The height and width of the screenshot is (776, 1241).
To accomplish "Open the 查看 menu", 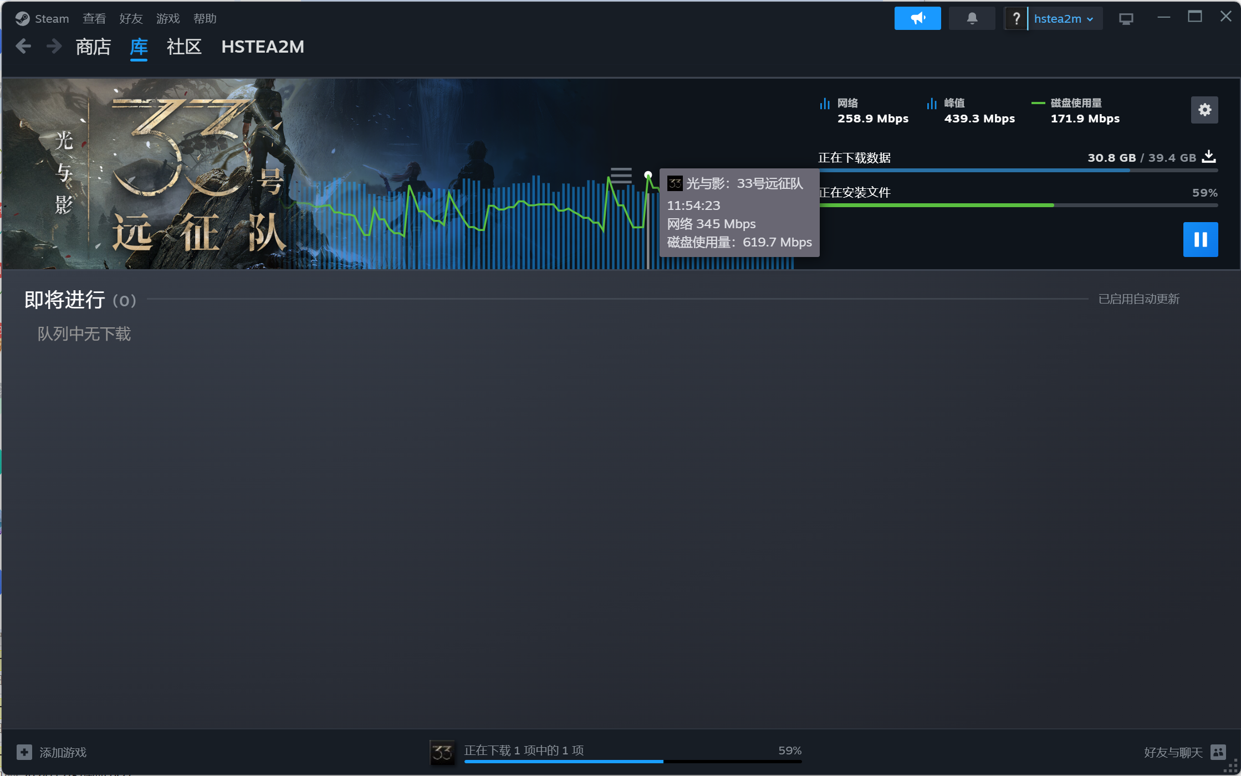I will [94, 19].
